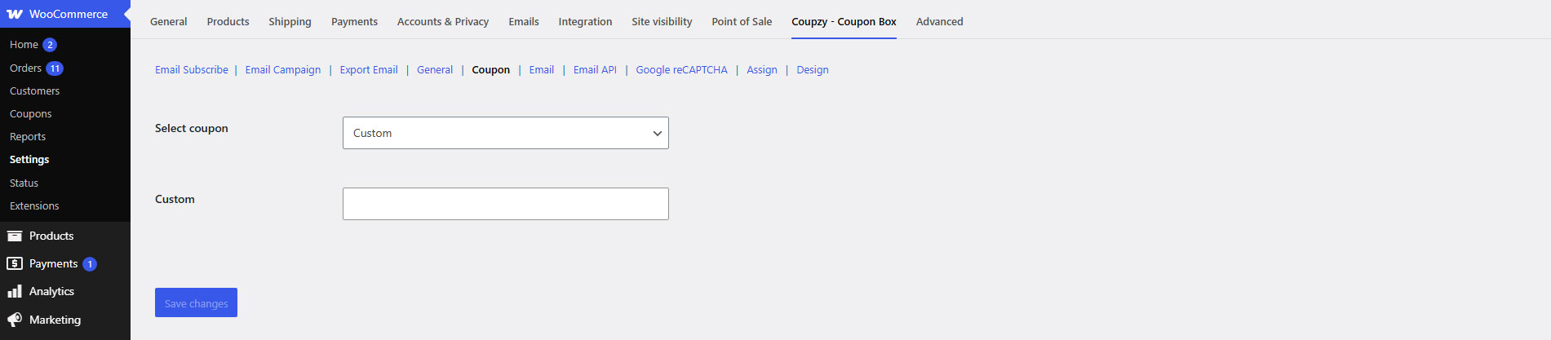Click the chevron arrow in Custom dropdown
Screen dimensions: 1551x340
pyautogui.click(x=657, y=134)
